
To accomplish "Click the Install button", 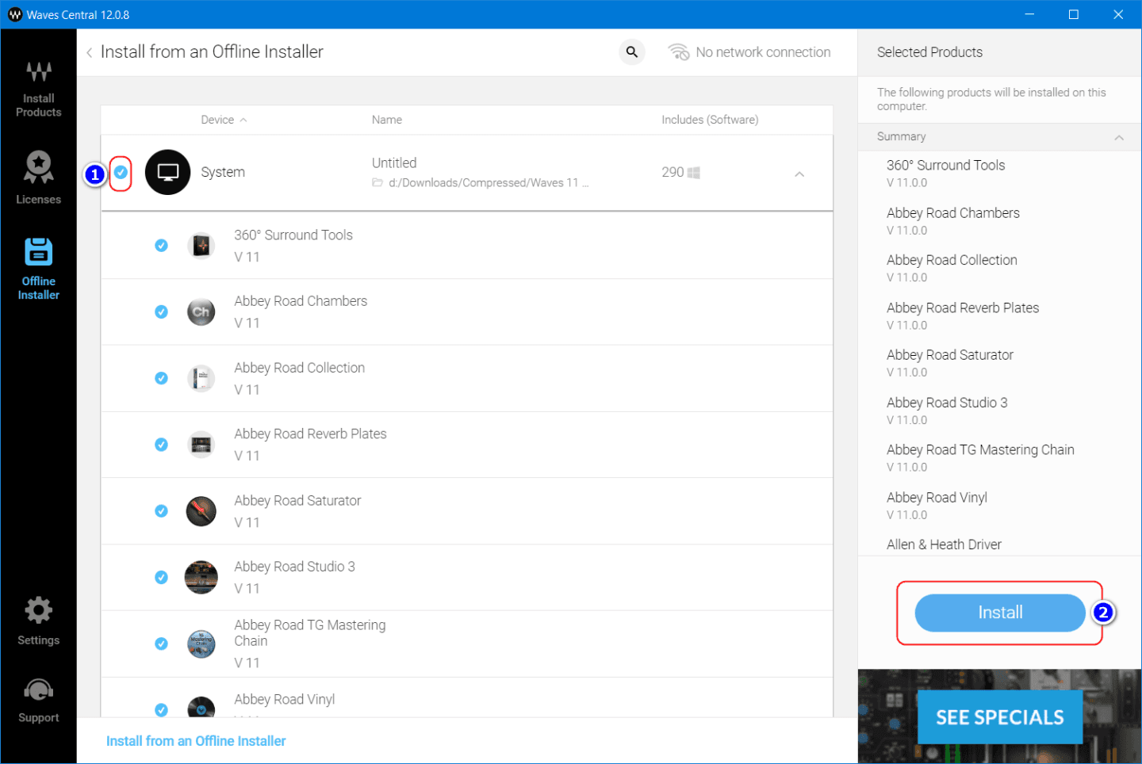I will [x=1000, y=613].
